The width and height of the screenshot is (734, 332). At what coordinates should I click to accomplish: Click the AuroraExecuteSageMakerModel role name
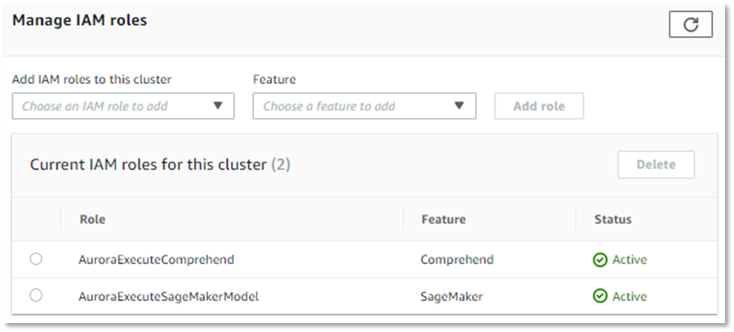tap(168, 296)
